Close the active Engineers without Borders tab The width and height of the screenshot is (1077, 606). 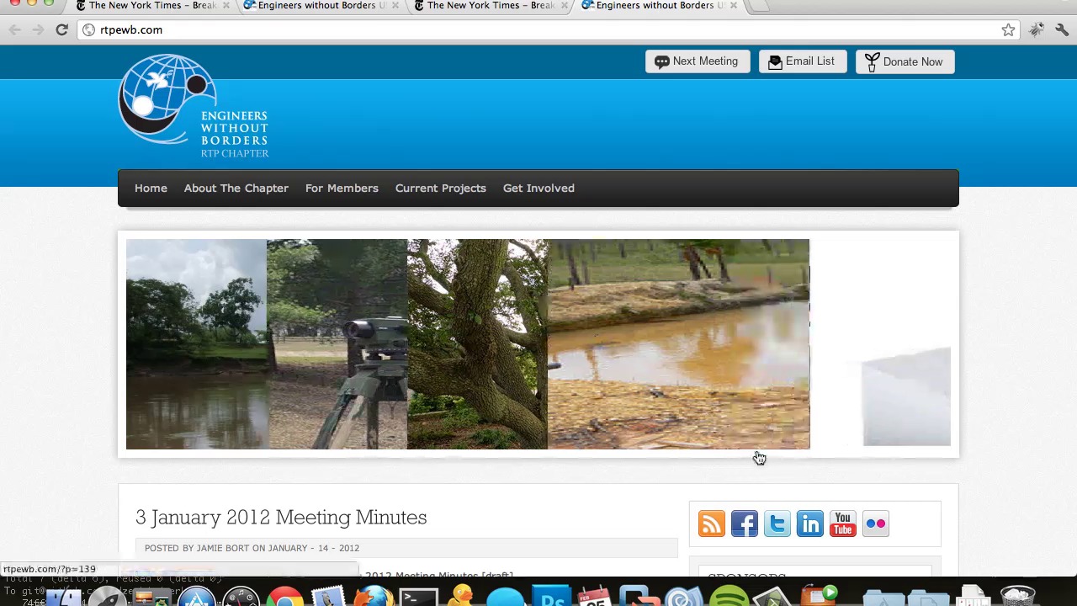point(733,5)
